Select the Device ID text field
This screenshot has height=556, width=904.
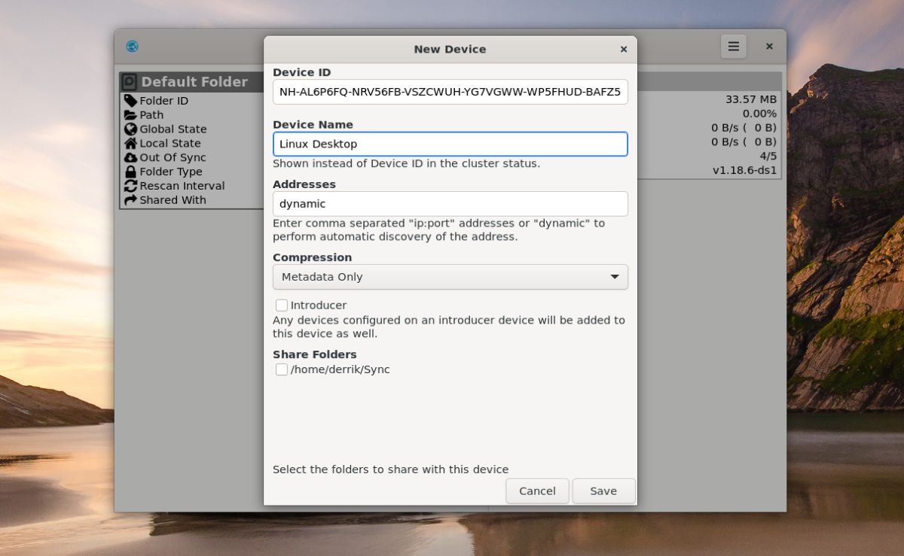point(450,92)
